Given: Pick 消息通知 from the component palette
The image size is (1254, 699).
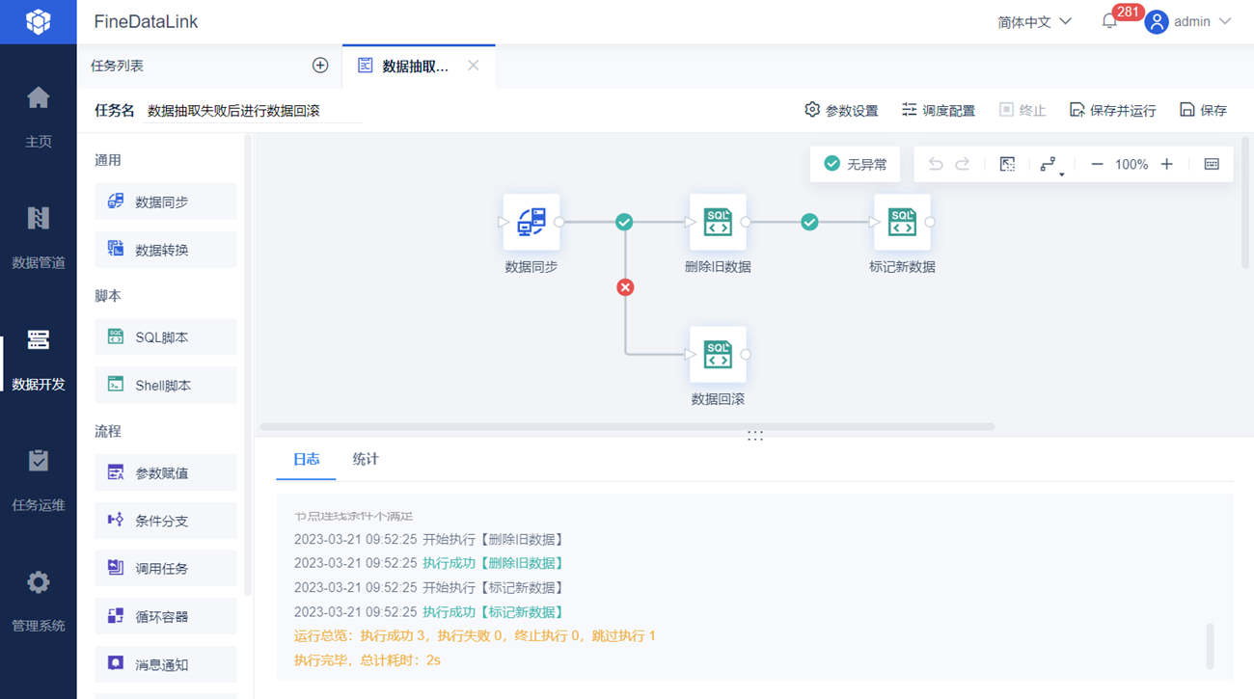Looking at the screenshot, I should [166, 664].
